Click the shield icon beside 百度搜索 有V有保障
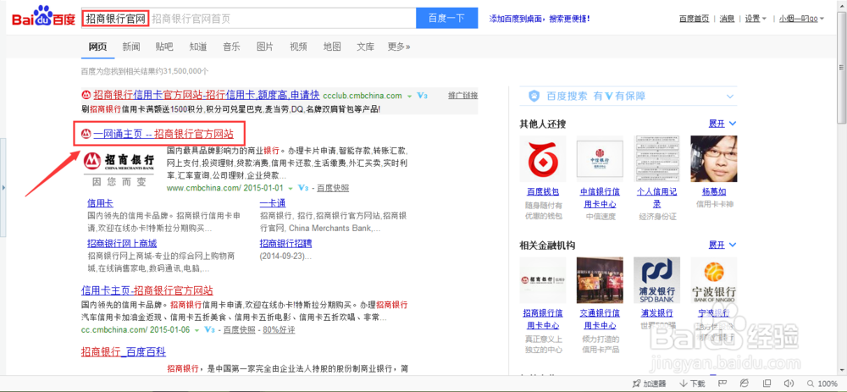Screen dimensions: 847x392 coord(534,97)
